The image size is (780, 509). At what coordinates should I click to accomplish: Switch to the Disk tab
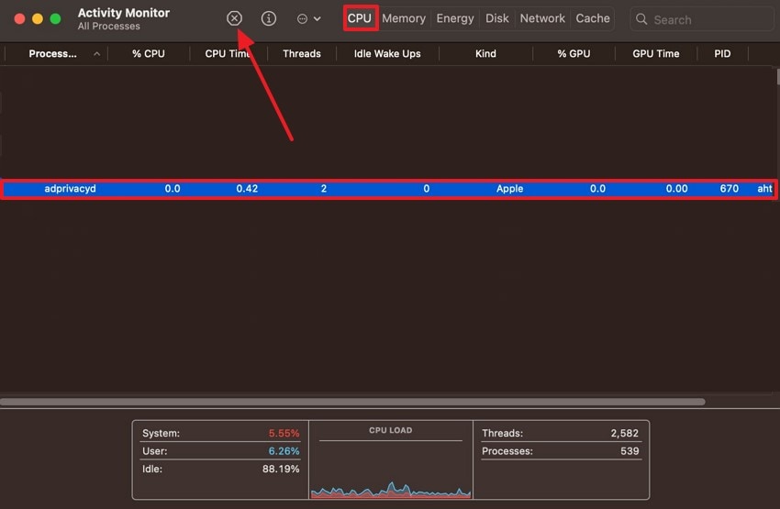(497, 18)
